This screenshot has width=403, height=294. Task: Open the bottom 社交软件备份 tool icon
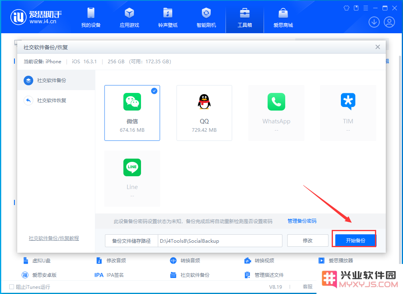(173, 275)
